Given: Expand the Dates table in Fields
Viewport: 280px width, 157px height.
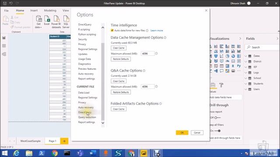Looking at the screenshot, I should click(246, 56).
